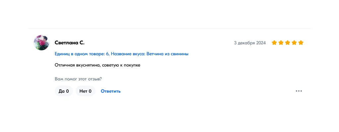Click the first rating star

point(274,43)
